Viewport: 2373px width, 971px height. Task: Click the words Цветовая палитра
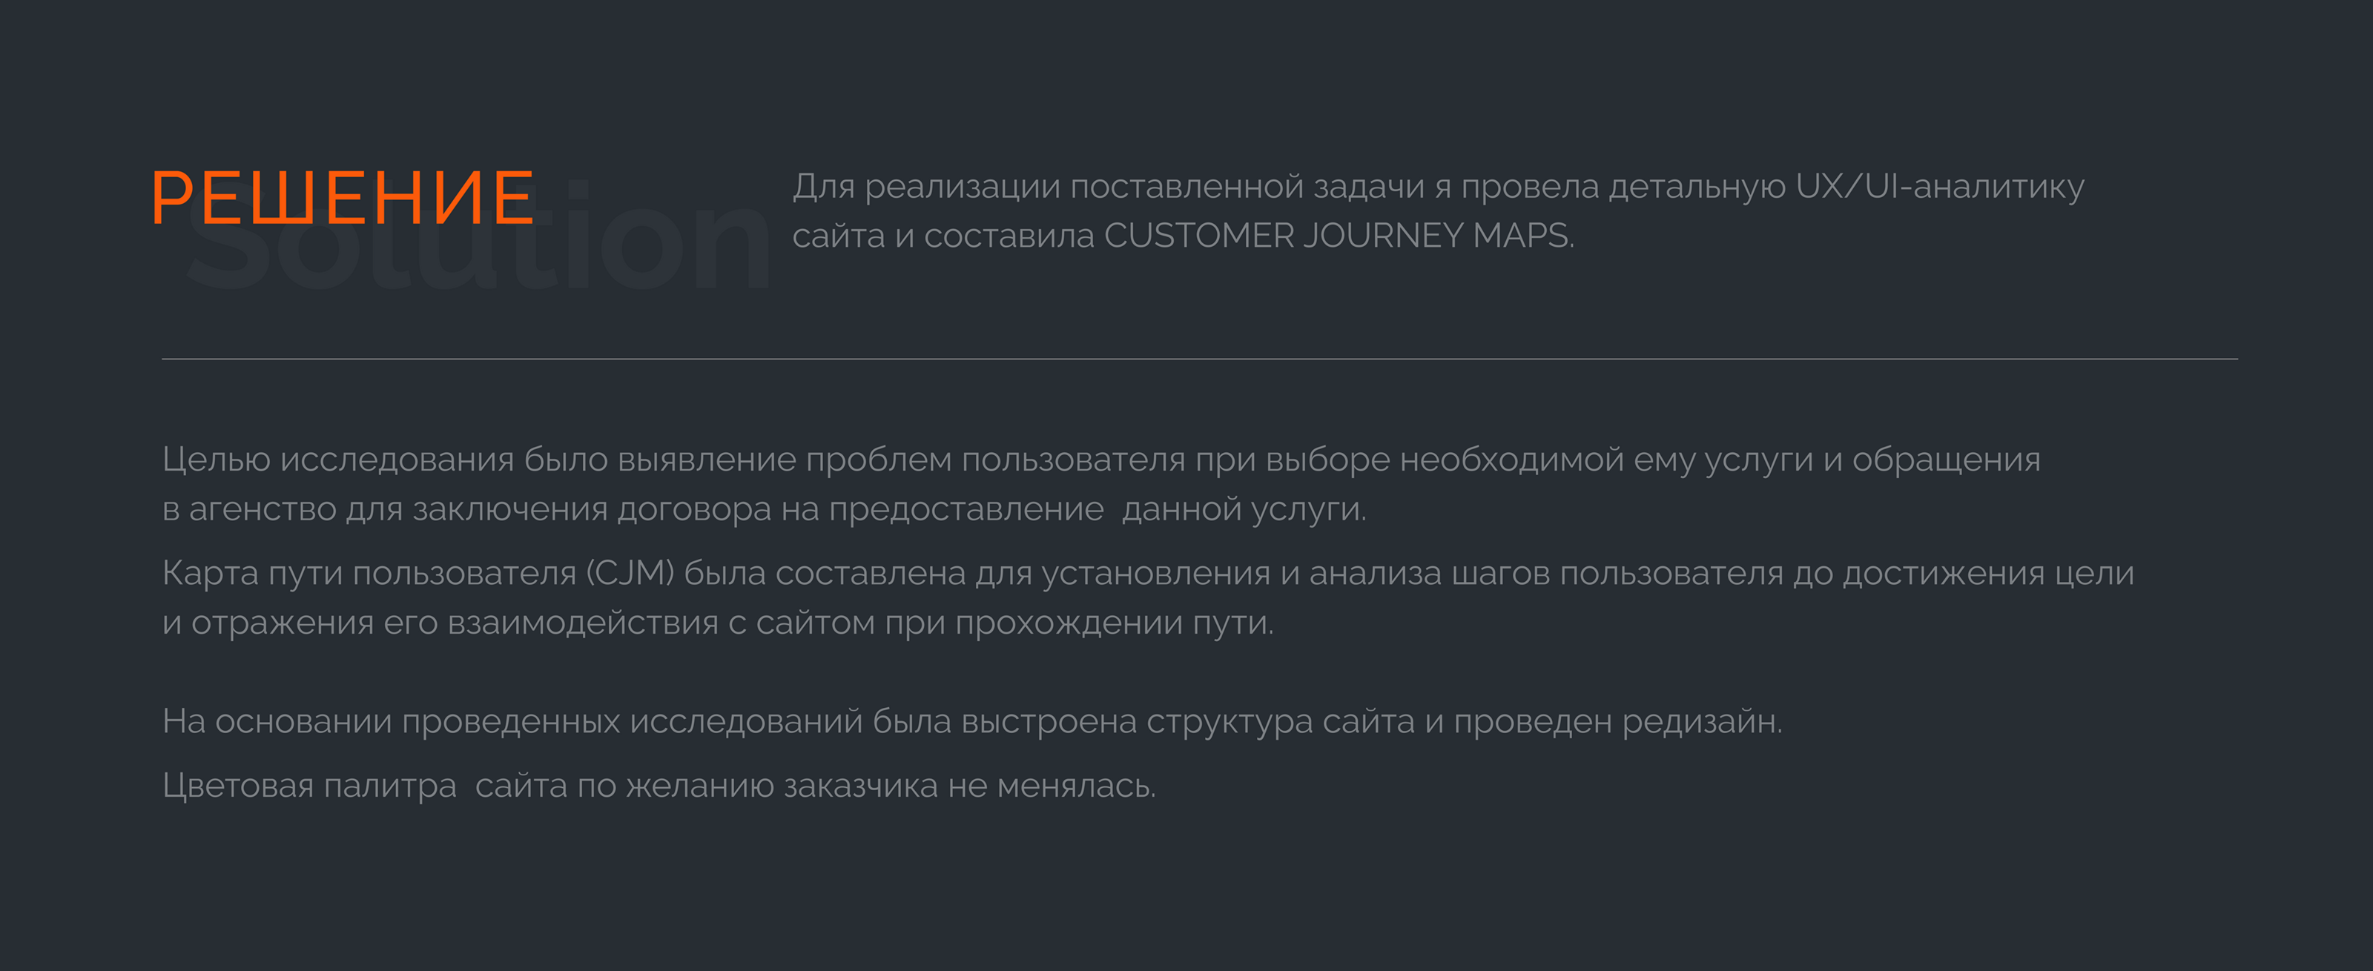pos(309,786)
